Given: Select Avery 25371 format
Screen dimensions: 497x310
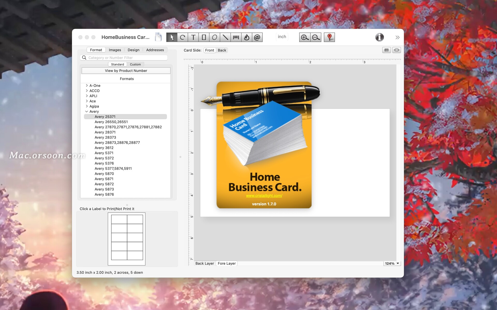Looking at the screenshot, I should [126, 117].
